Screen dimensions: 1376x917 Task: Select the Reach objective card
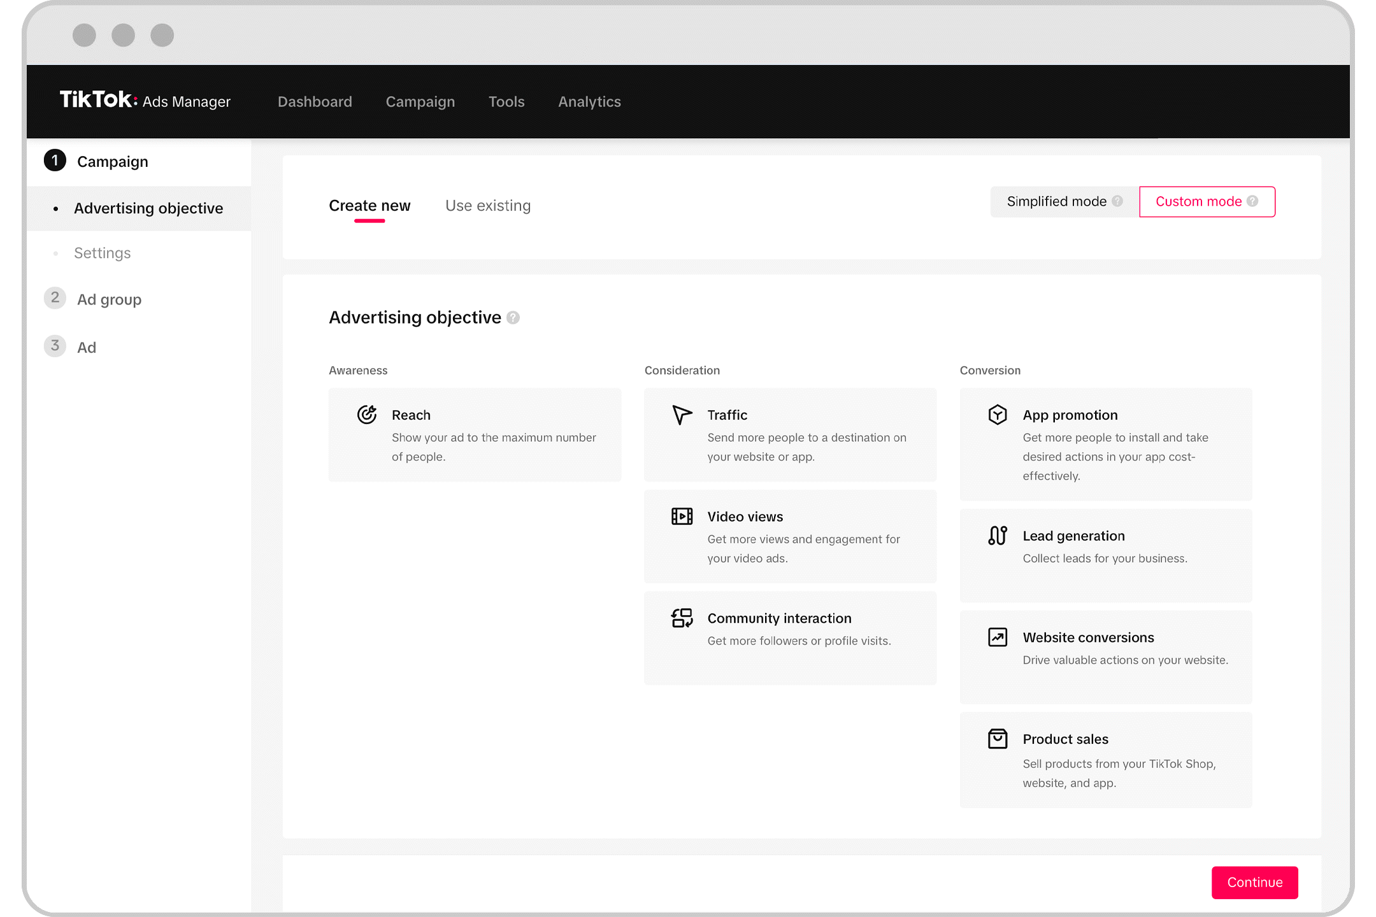click(475, 434)
